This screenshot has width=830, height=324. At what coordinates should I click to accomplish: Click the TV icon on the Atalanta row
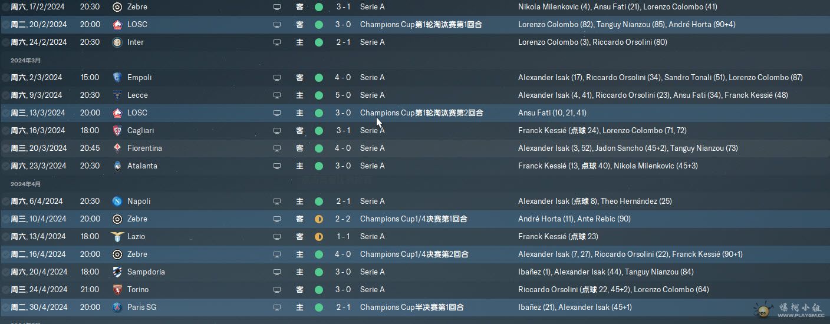click(277, 166)
